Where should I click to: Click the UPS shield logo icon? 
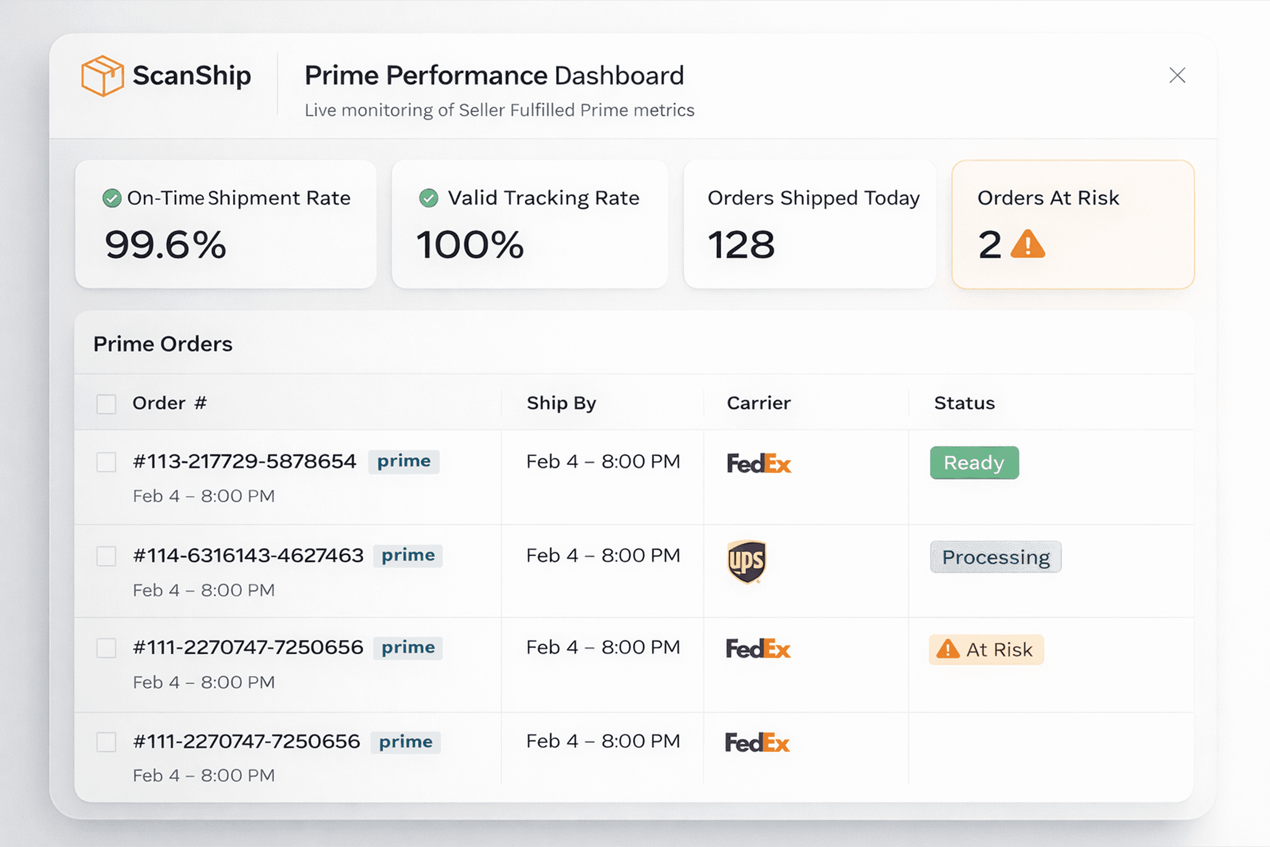coord(746,561)
